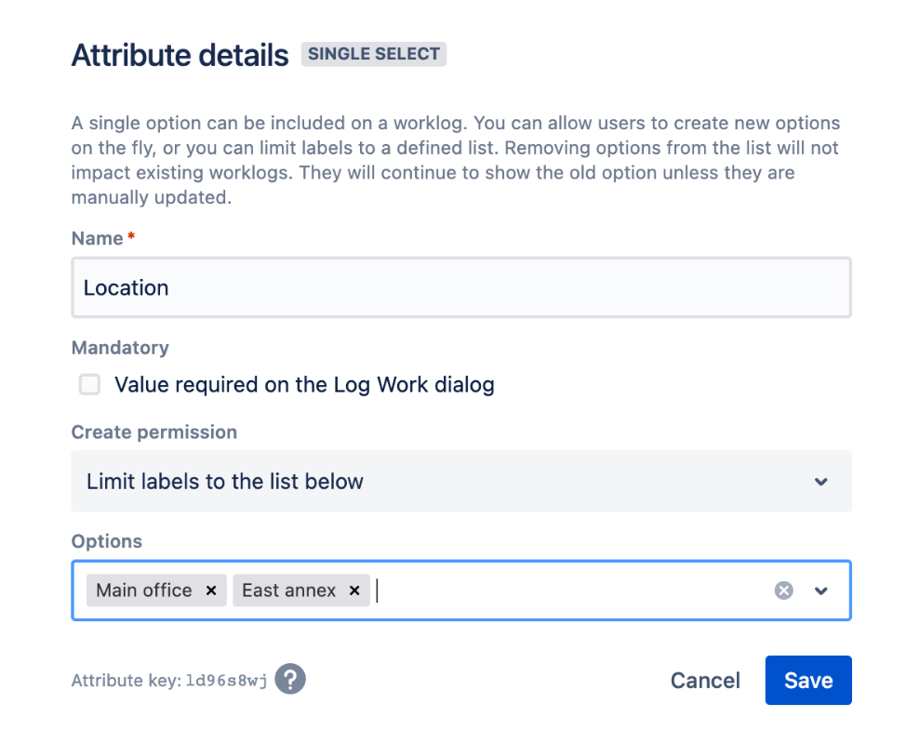
Task: Open the attribute key help question mark
Action: 290,679
